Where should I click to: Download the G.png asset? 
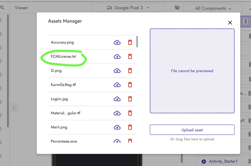coord(117,71)
